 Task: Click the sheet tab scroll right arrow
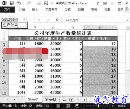(14, 100)
